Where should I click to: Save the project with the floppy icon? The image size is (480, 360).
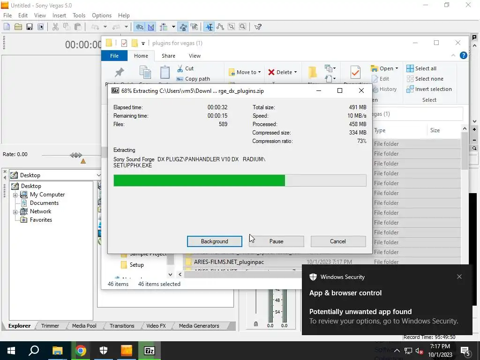(x=30, y=27)
